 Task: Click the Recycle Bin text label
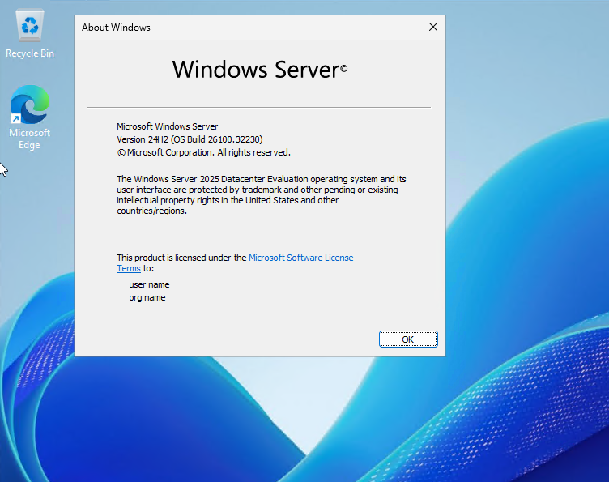(x=30, y=53)
